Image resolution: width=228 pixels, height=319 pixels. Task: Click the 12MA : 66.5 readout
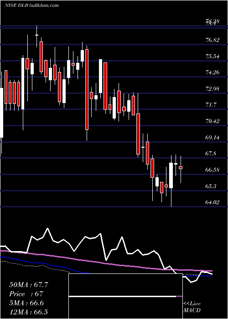tap(29, 312)
